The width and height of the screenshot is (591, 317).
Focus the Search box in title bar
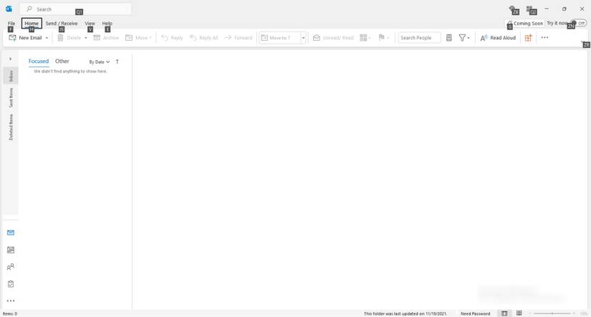75,9
